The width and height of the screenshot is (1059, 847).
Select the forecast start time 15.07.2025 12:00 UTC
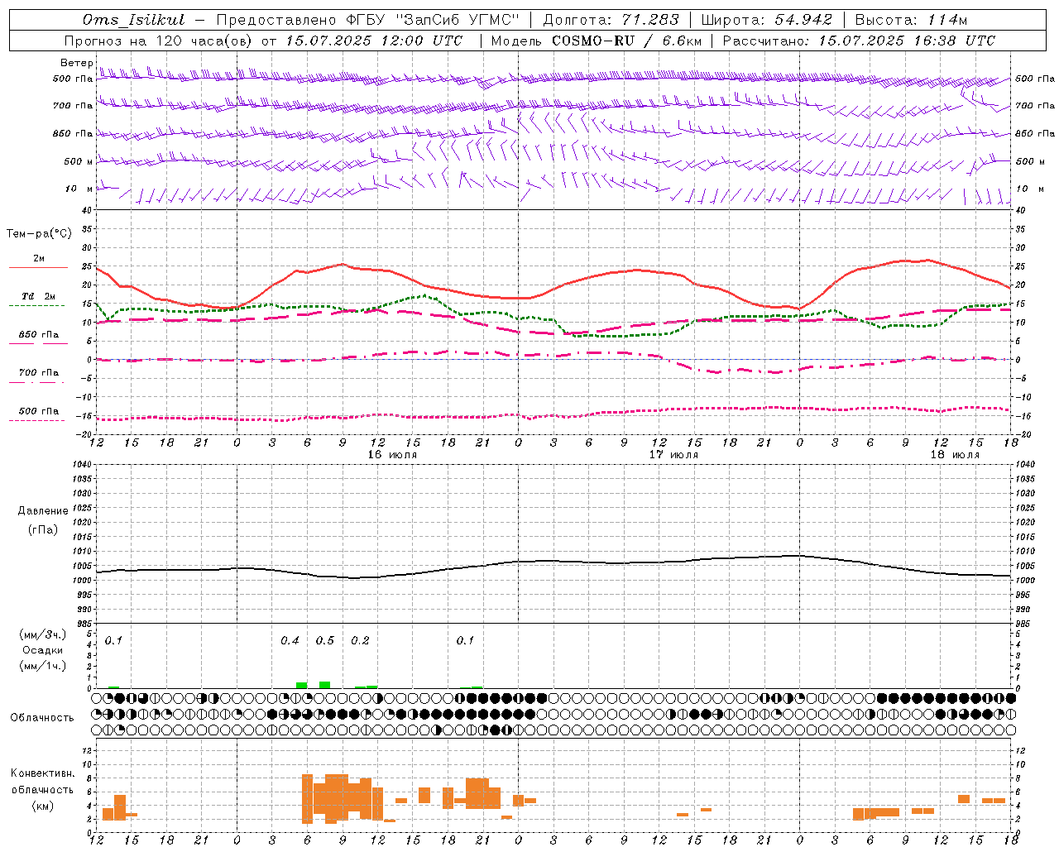tap(374, 41)
